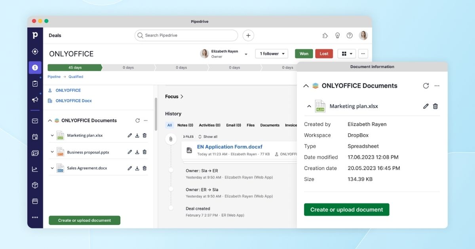Open Contacts card icon in sidebar
Viewport: 475px width, 249px height.
coord(35,153)
